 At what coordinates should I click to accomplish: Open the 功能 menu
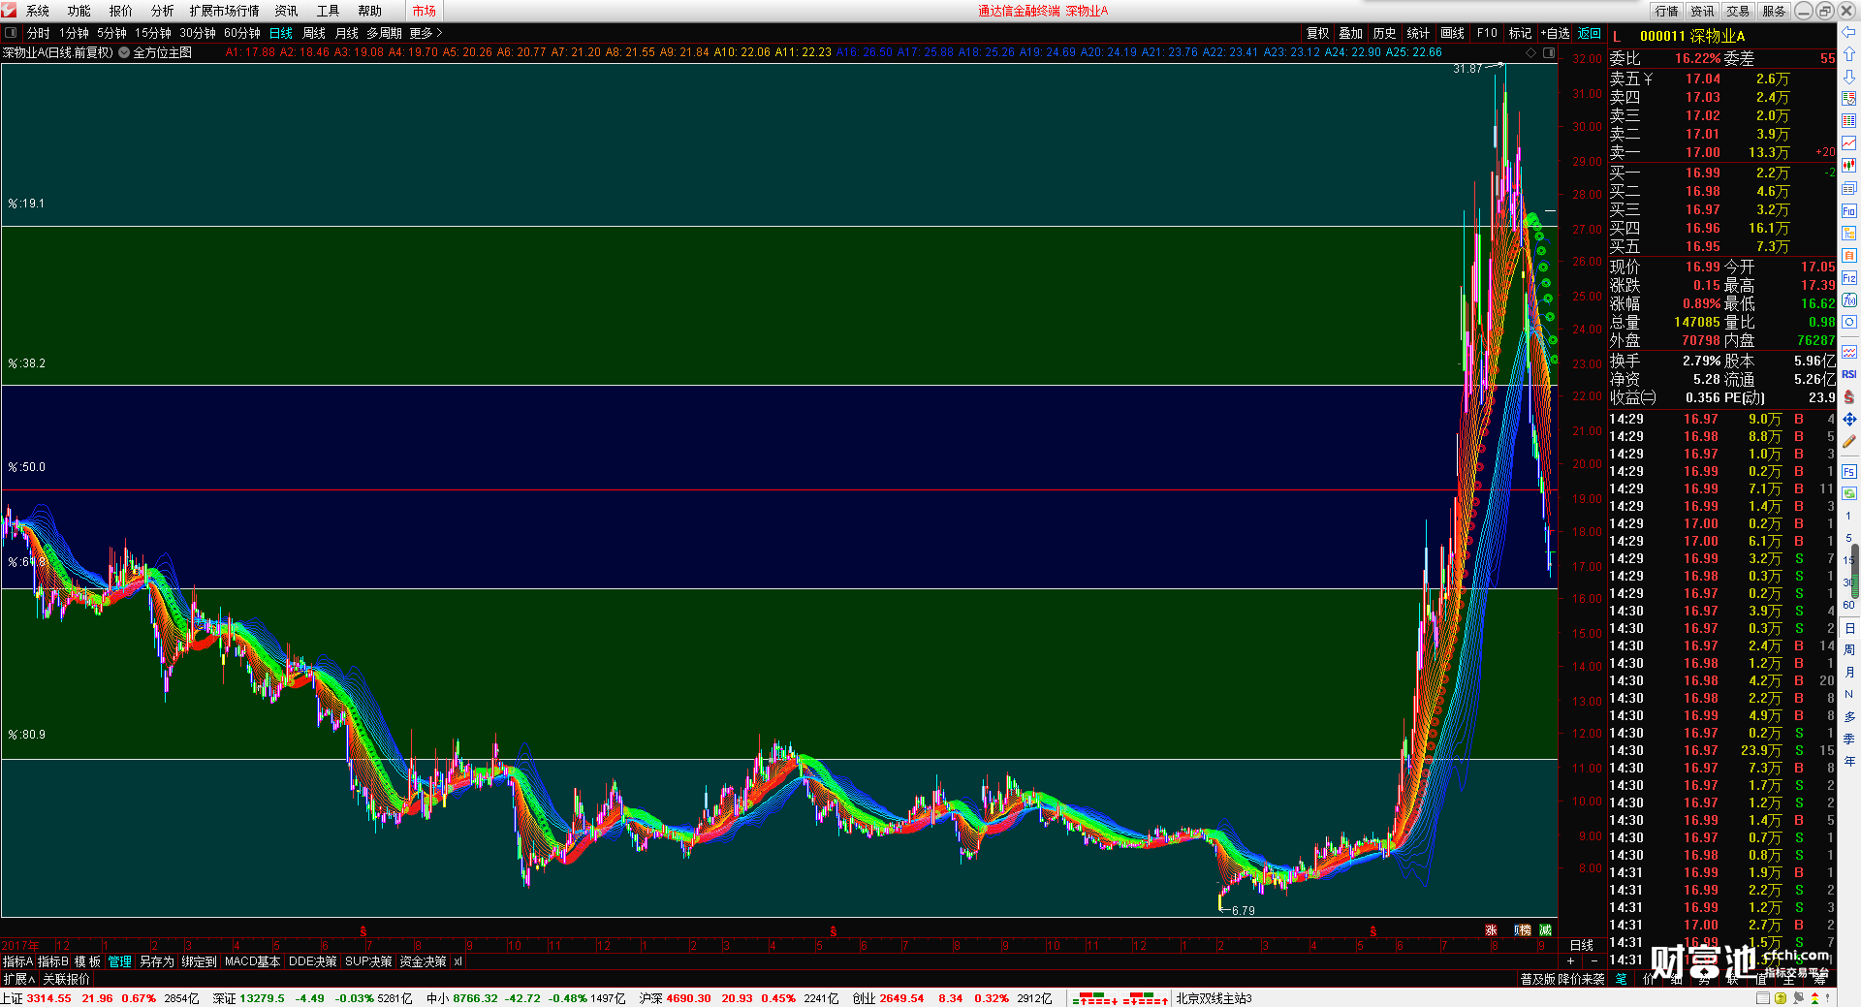tap(79, 11)
